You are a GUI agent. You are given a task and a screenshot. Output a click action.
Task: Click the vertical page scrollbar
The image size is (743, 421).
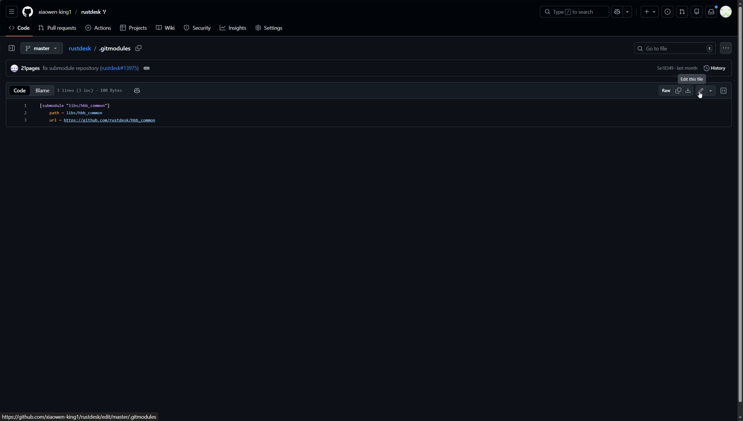(x=740, y=204)
